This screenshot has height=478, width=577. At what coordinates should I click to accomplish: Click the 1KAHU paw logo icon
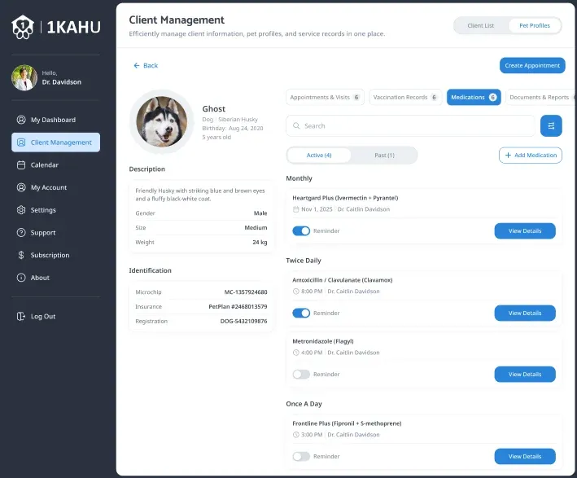click(23, 27)
